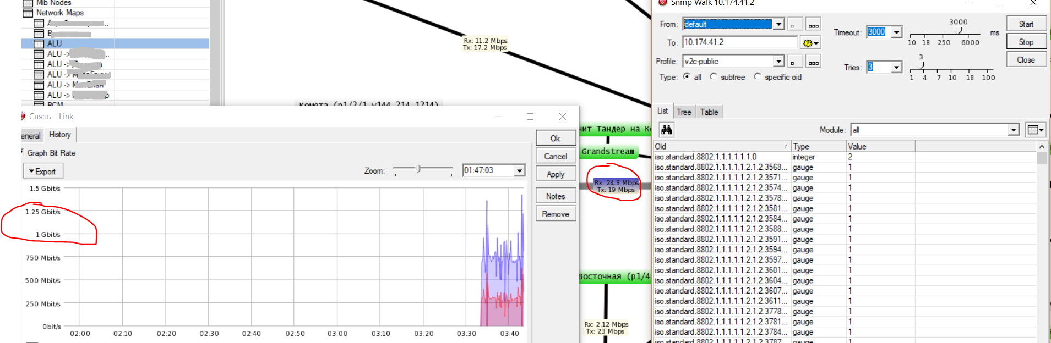Viewport: 1051px width, 343px height.
Task: Click the graph Zoom slider handle
Action: [x=419, y=169]
